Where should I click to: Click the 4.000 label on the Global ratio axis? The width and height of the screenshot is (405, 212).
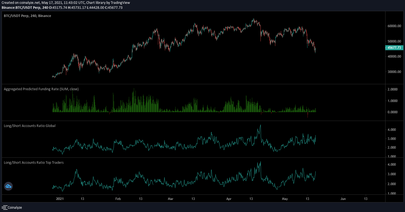point(392,130)
